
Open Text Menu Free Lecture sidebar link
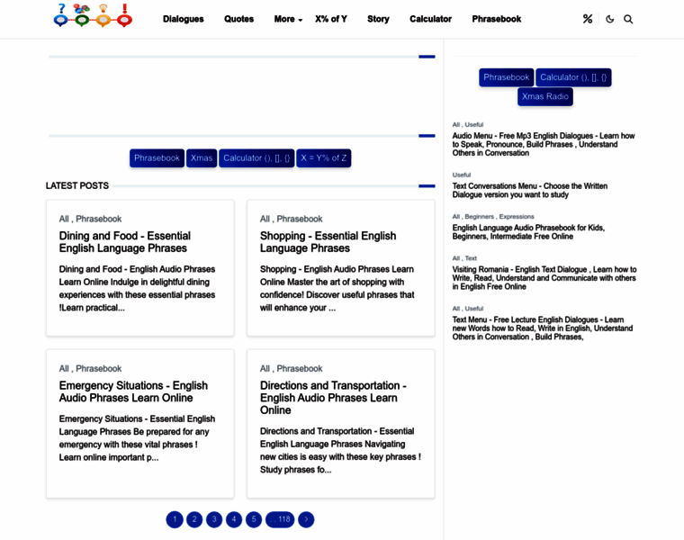tap(542, 328)
